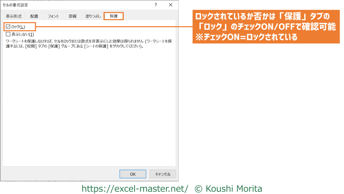Open help with the question mark icon

coord(156,5)
